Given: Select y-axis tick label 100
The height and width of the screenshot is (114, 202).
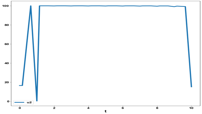Looking at the screenshot, I should coord(6,6).
